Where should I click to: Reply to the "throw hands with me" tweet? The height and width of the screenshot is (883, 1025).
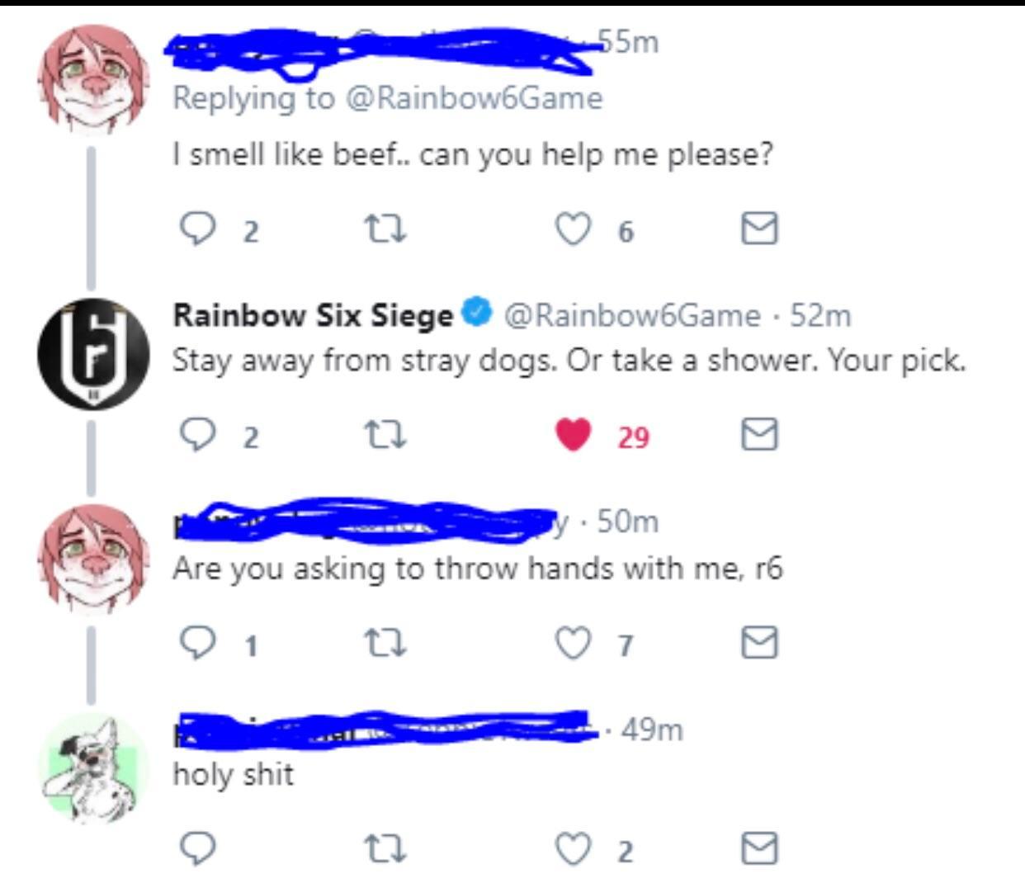click(197, 643)
